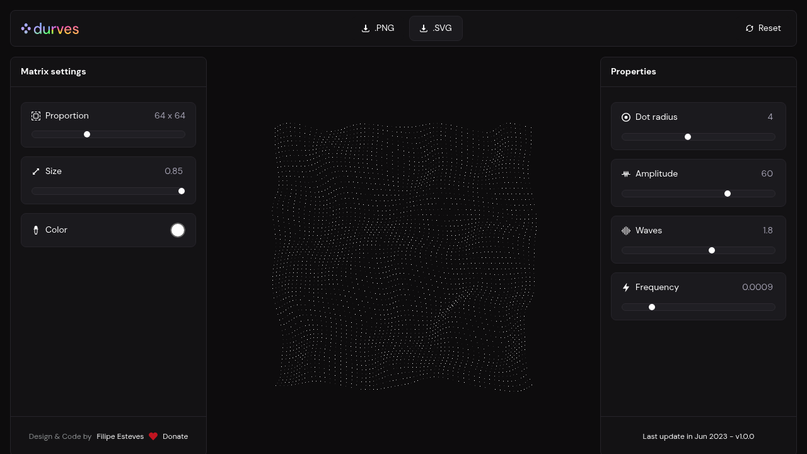
Task: Open the Donate link
Action: coord(175,436)
